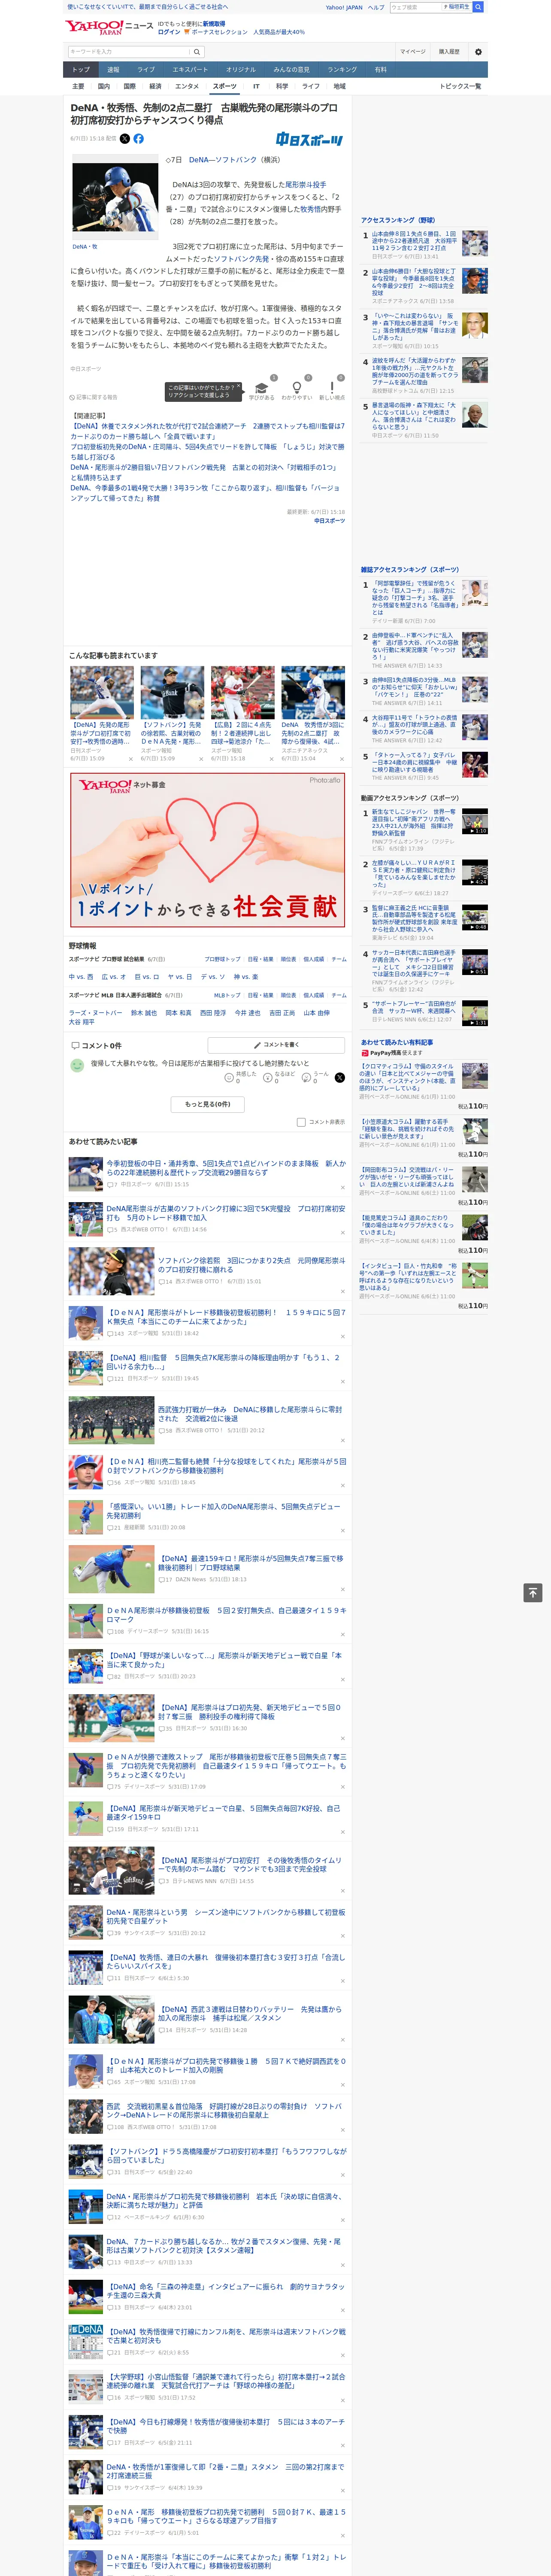Screen dimensions: 551x2576
Task: Toggle the コメント非表示 checkbox
Action: [x=301, y=1122]
